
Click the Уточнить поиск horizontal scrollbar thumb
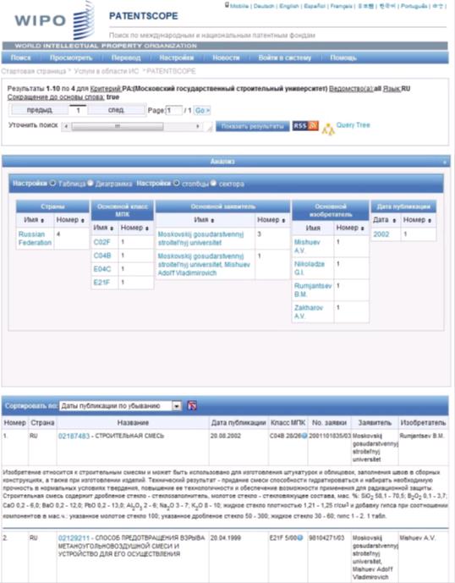[x=117, y=126]
